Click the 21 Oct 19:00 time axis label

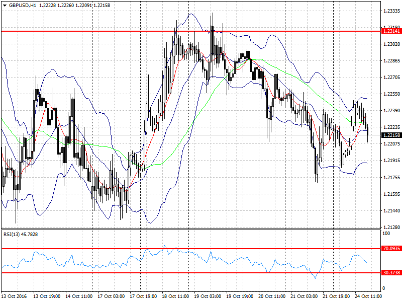pyautogui.click(x=336, y=296)
